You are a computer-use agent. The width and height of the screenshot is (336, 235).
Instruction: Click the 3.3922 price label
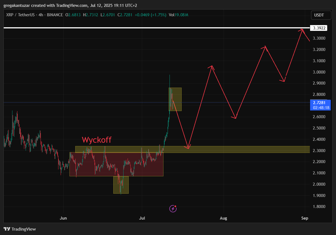tap(319, 28)
